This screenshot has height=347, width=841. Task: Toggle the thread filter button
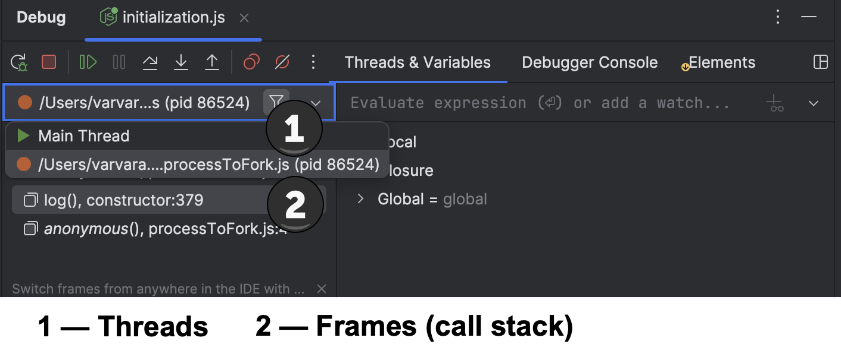[x=276, y=102]
